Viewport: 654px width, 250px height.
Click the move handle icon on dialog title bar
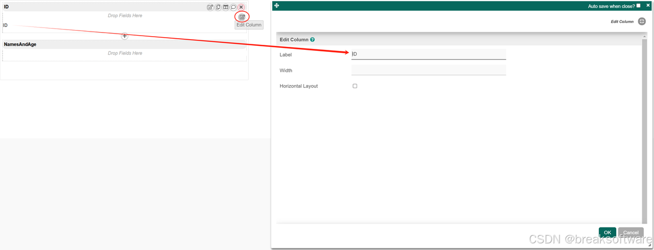pyautogui.click(x=276, y=5)
